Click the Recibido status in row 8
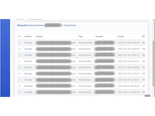 tap(28, 86)
